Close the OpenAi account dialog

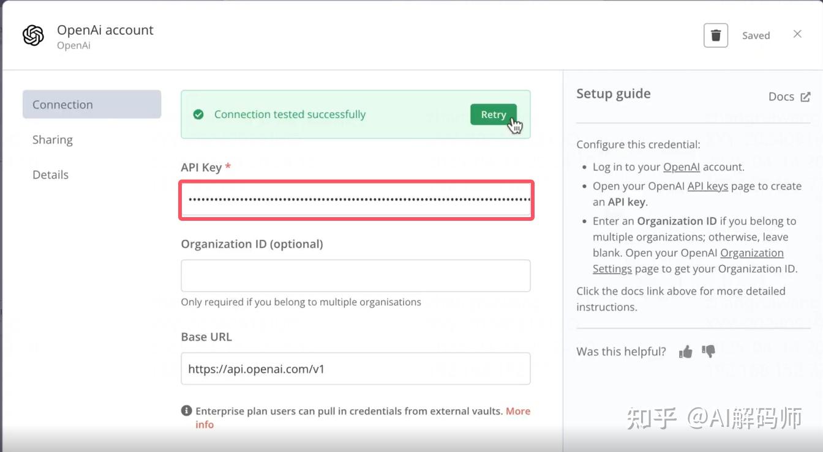tap(797, 34)
